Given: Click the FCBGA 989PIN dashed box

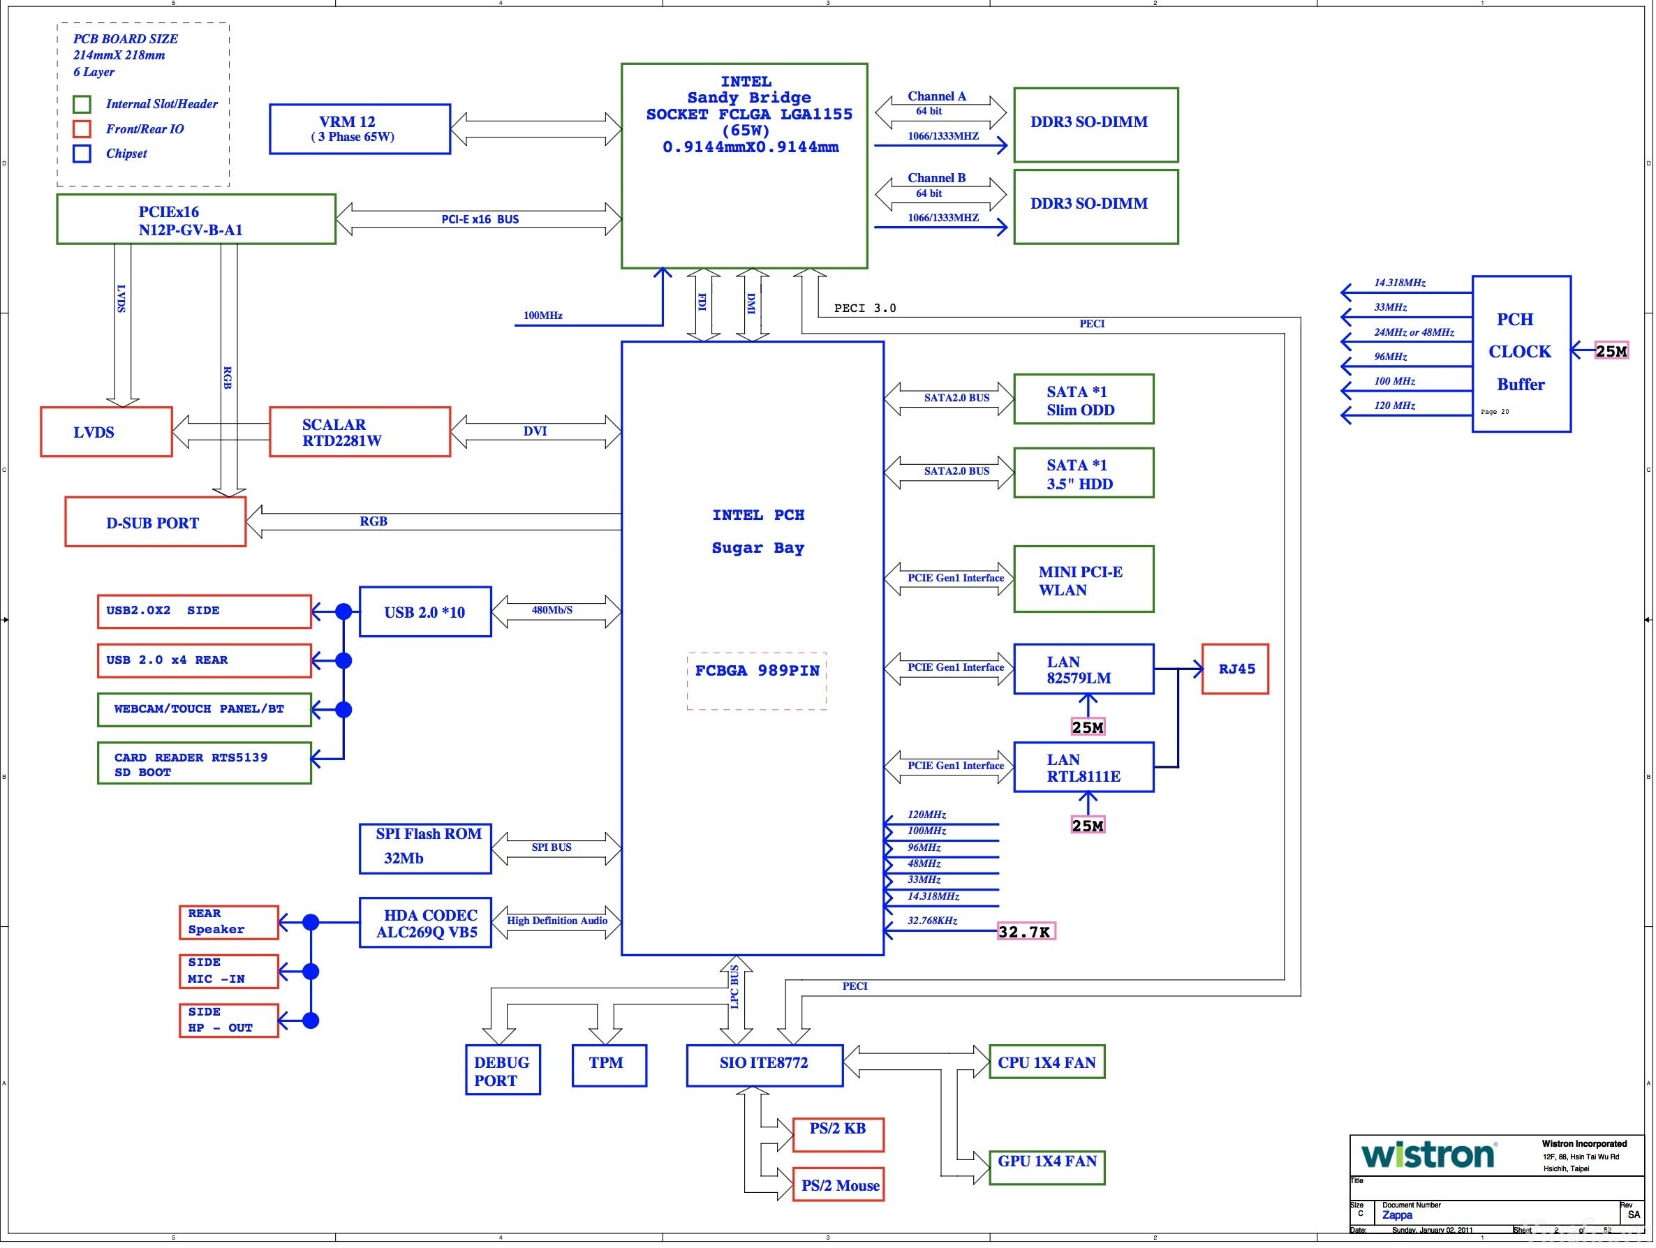Looking at the screenshot, I should pyautogui.click(x=757, y=681).
